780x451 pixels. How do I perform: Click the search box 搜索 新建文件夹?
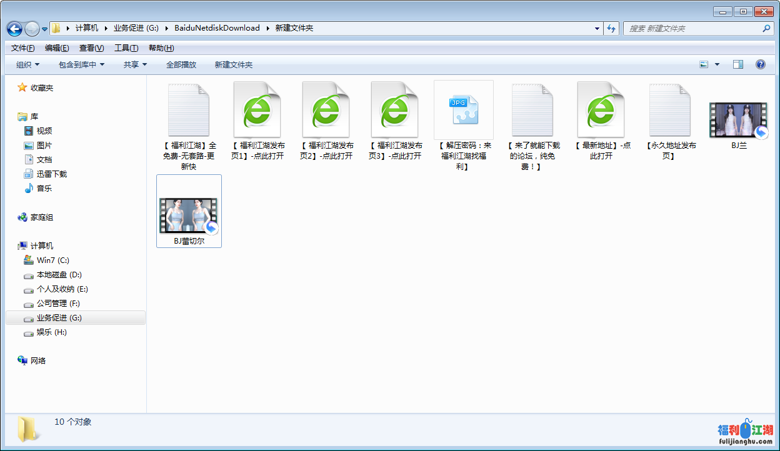pos(692,29)
